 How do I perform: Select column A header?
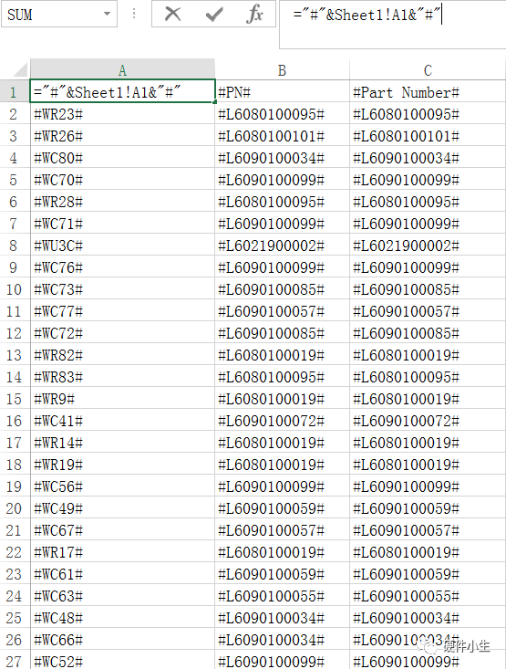pos(122,69)
